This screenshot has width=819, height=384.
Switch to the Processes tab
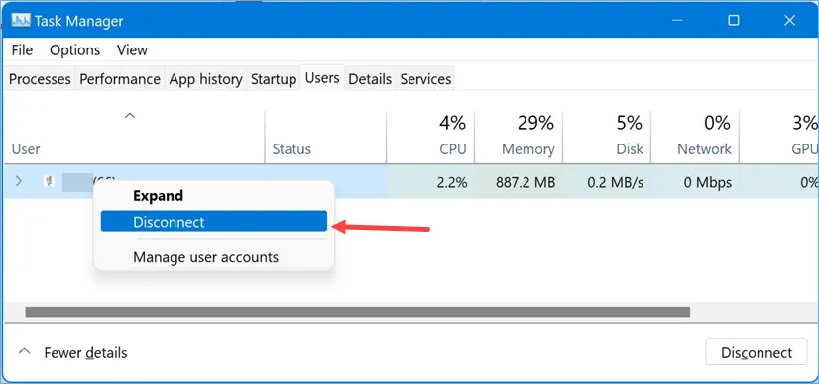(x=40, y=79)
